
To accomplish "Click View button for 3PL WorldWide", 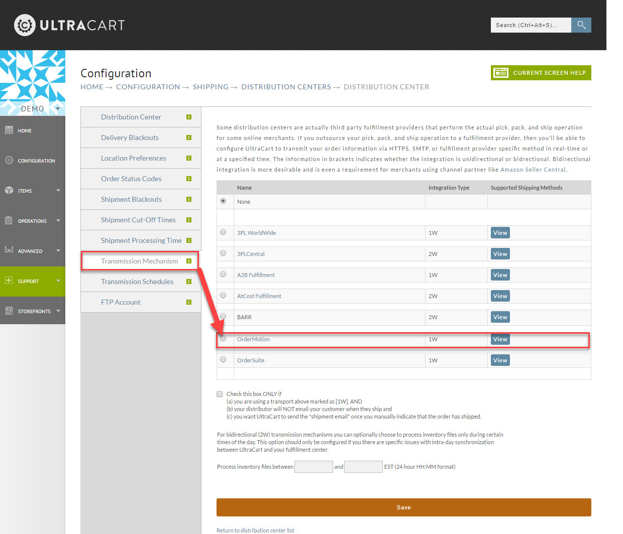I will tap(500, 233).
